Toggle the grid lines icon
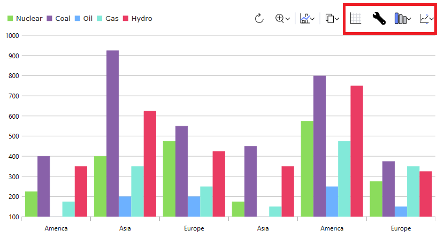 [355, 19]
